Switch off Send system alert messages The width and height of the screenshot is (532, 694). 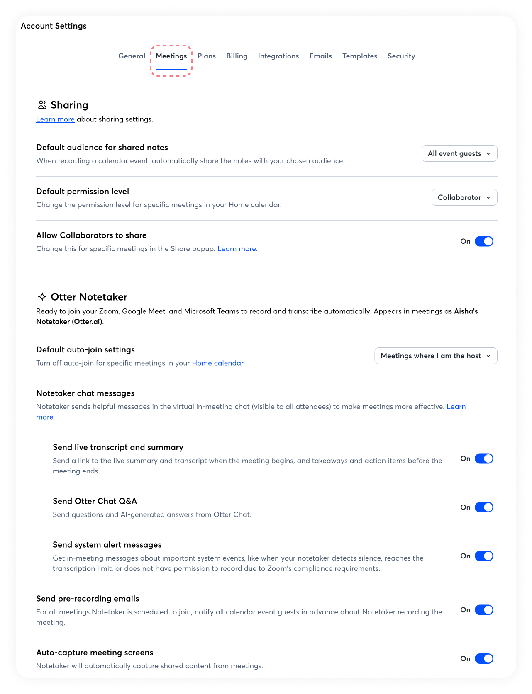pyautogui.click(x=484, y=556)
